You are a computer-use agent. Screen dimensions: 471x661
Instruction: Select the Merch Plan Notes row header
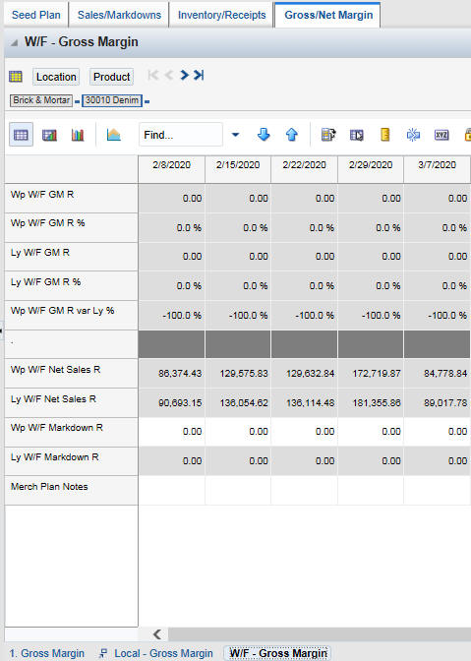pyautogui.click(x=71, y=490)
